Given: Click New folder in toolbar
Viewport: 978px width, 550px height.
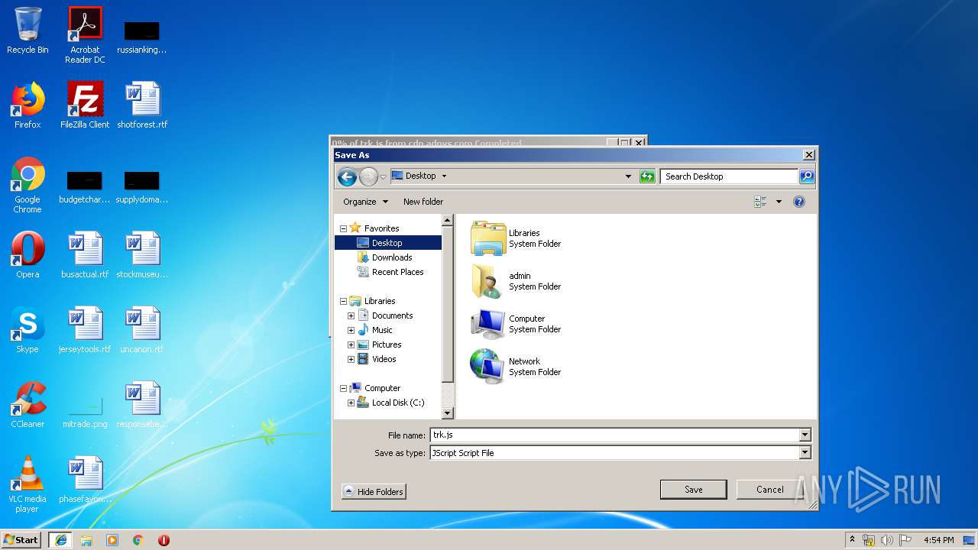Looking at the screenshot, I should pos(423,202).
